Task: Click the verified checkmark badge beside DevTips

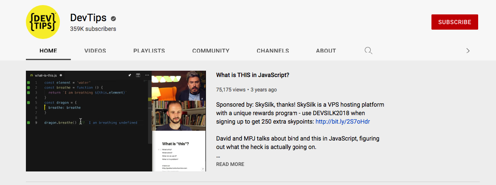Action: [x=113, y=19]
